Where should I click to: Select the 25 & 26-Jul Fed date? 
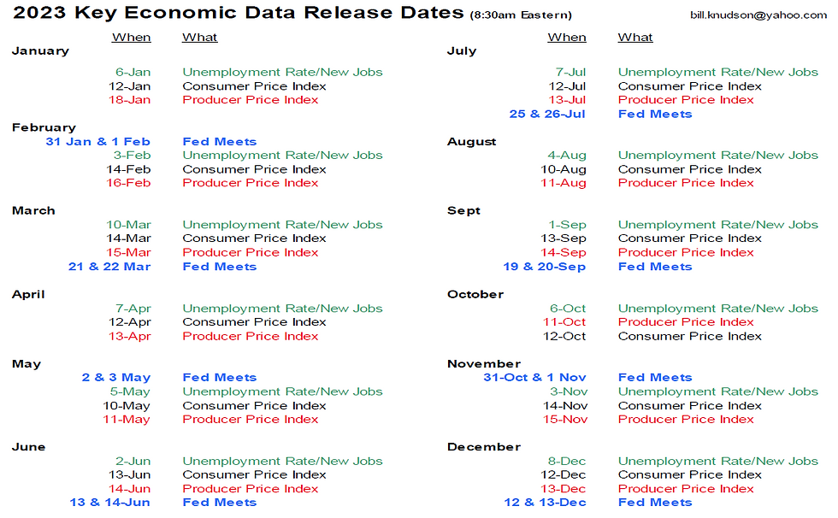pos(547,114)
